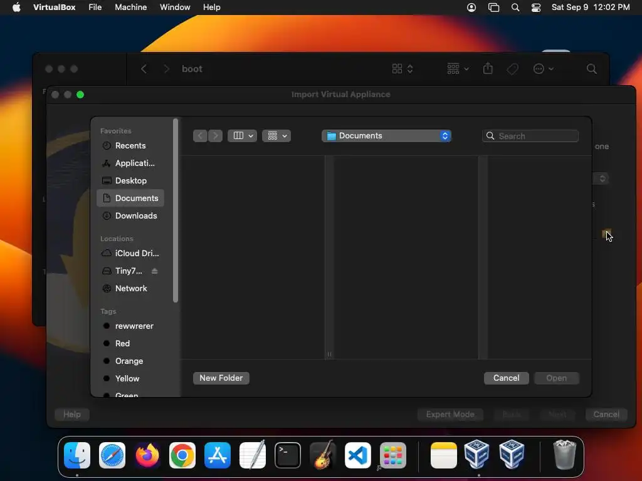Open Network in Locations
This screenshot has height=481, width=642.
(130, 288)
